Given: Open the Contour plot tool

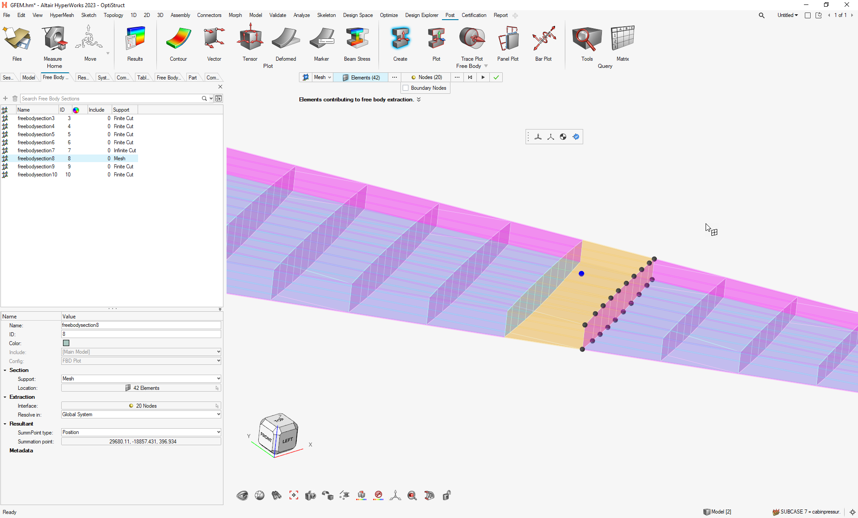Looking at the screenshot, I should click(x=178, y=43).
